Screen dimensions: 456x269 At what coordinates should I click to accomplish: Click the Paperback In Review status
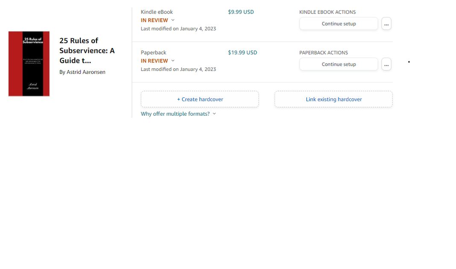[155, 61]
